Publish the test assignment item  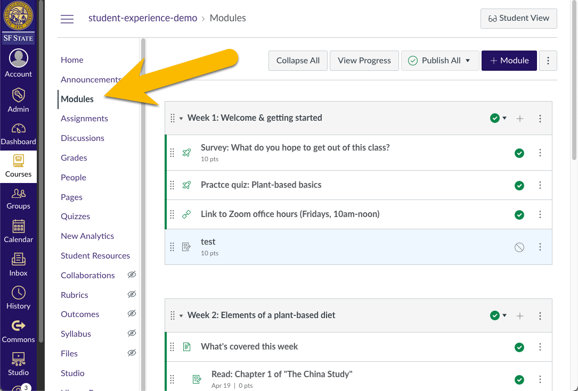[519, 247]
